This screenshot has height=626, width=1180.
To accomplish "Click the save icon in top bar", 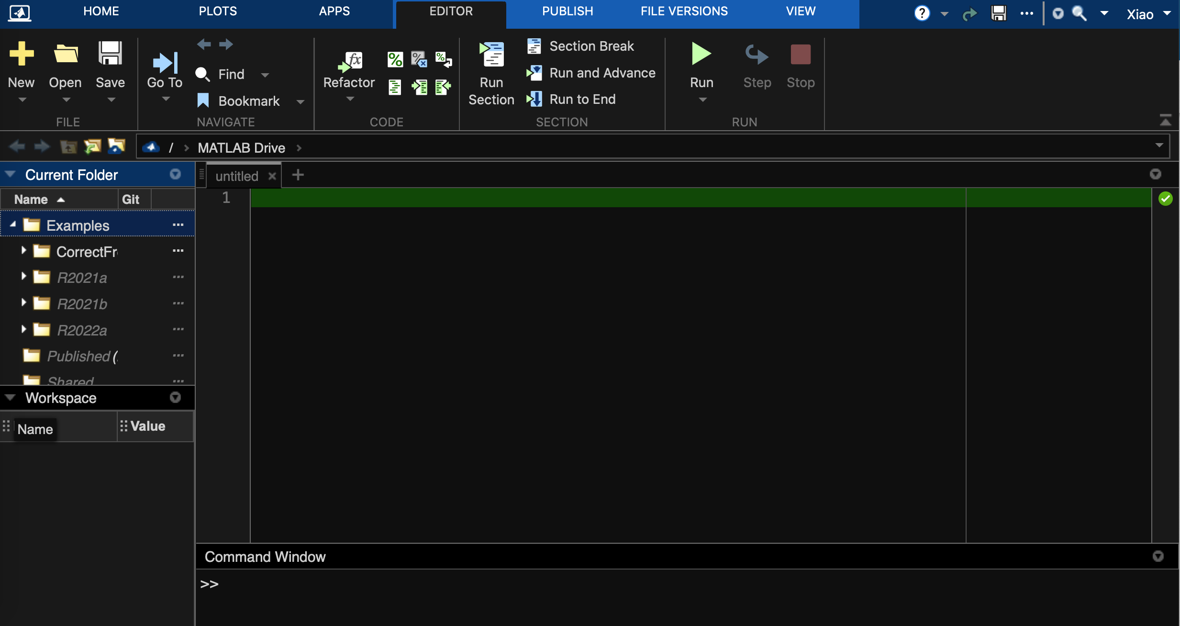I will (999, 13).
